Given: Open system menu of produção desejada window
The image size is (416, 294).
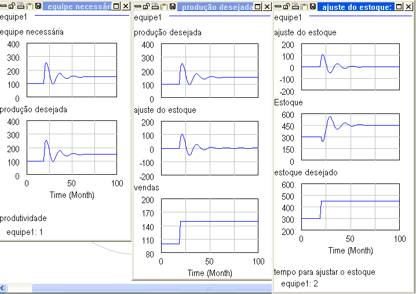Looking at the screenshot, I should click(x=137, y=6).
